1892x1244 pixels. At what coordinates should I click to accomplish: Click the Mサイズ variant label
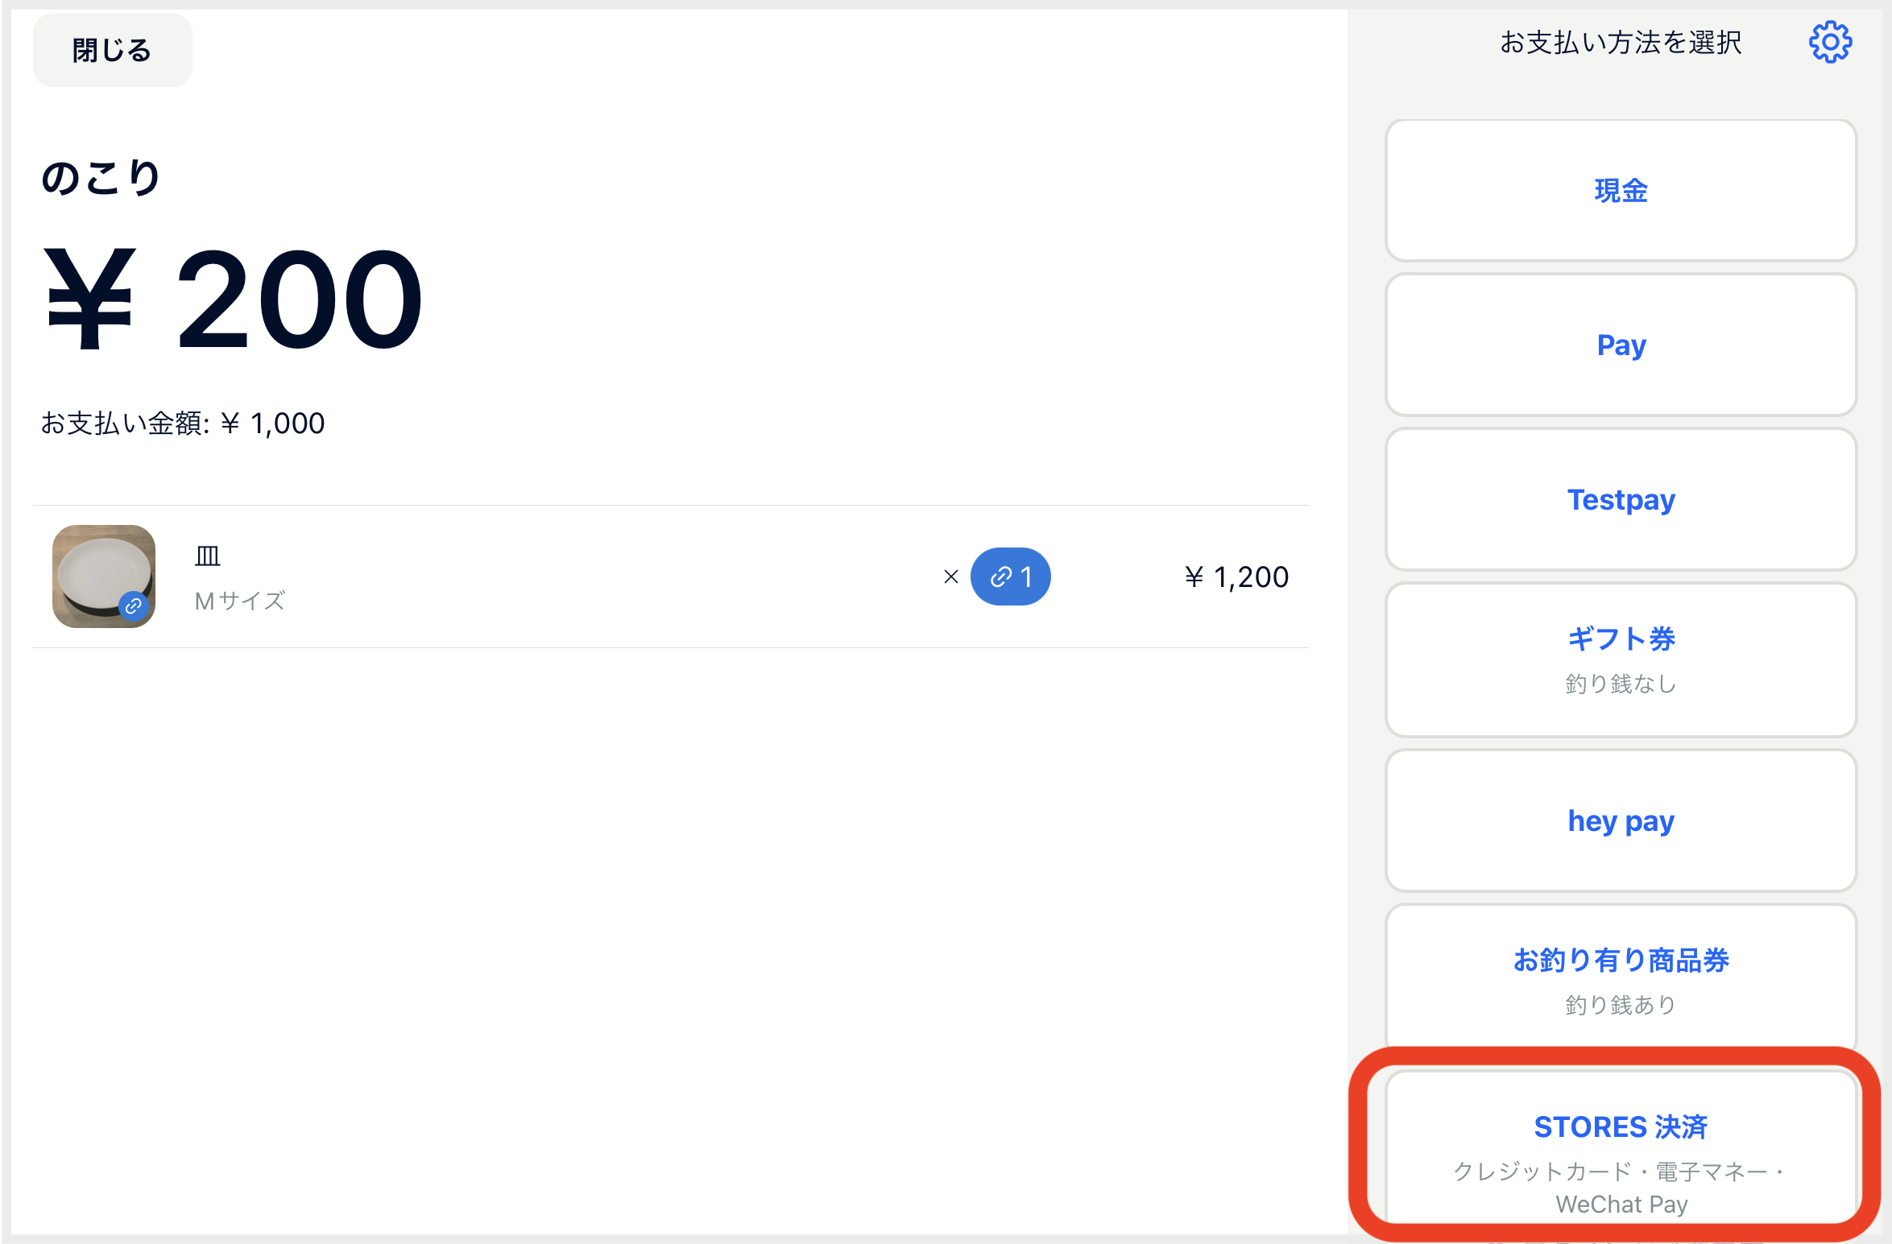(240, 601)
